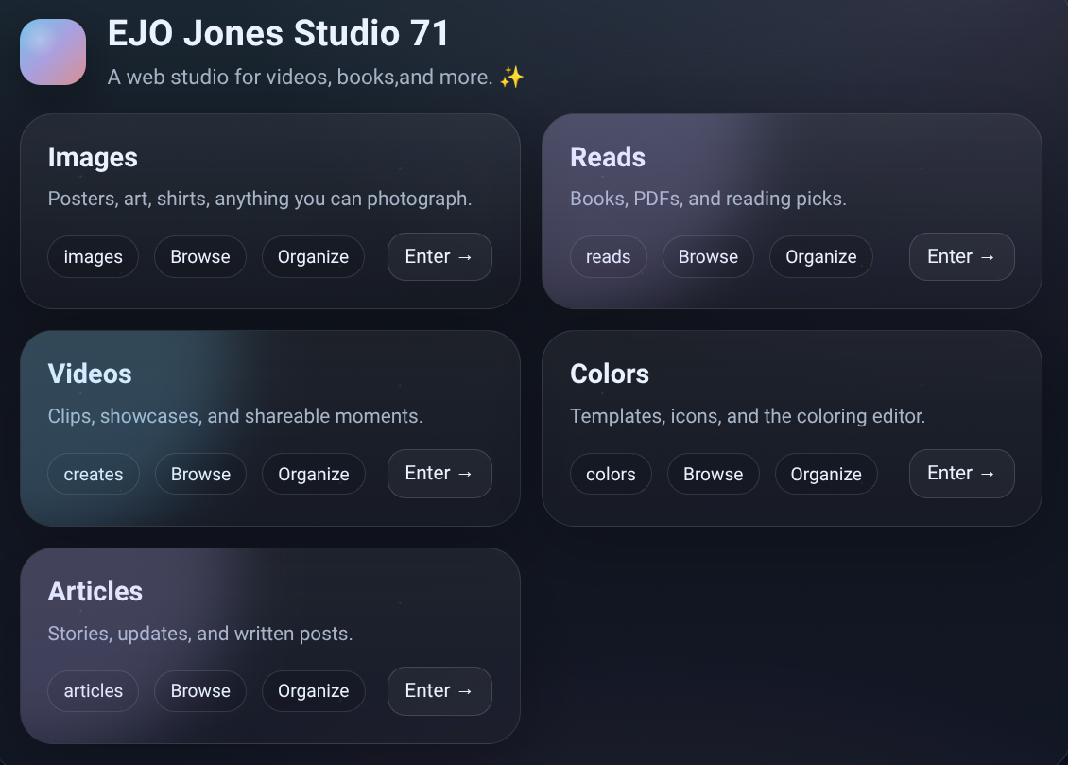Select the 'creates' tag pill
This screenshot has width=1068, height=765.
[93, 474]
